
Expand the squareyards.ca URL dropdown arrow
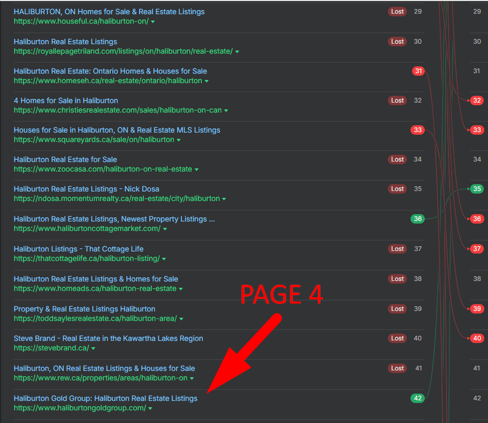[x=179, y=140]
